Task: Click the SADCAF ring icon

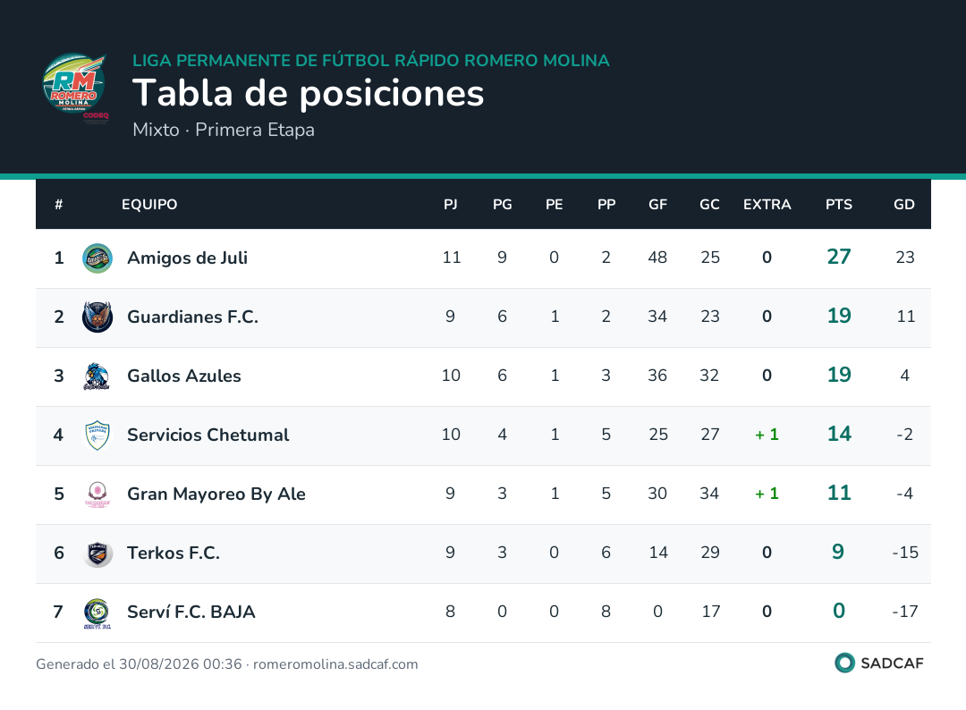Action: coord(844,663)
